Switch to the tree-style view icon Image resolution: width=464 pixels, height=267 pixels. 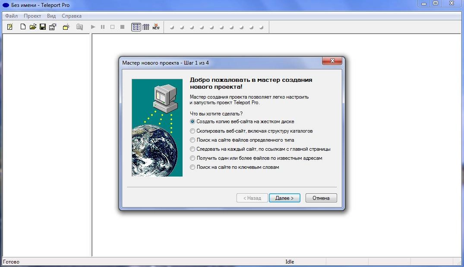point(136,27)
